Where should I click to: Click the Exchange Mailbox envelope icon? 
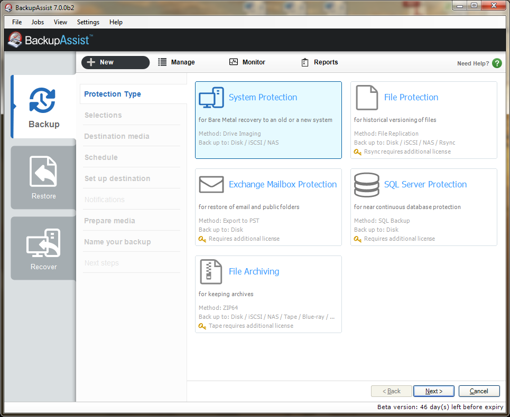(211, 184)
